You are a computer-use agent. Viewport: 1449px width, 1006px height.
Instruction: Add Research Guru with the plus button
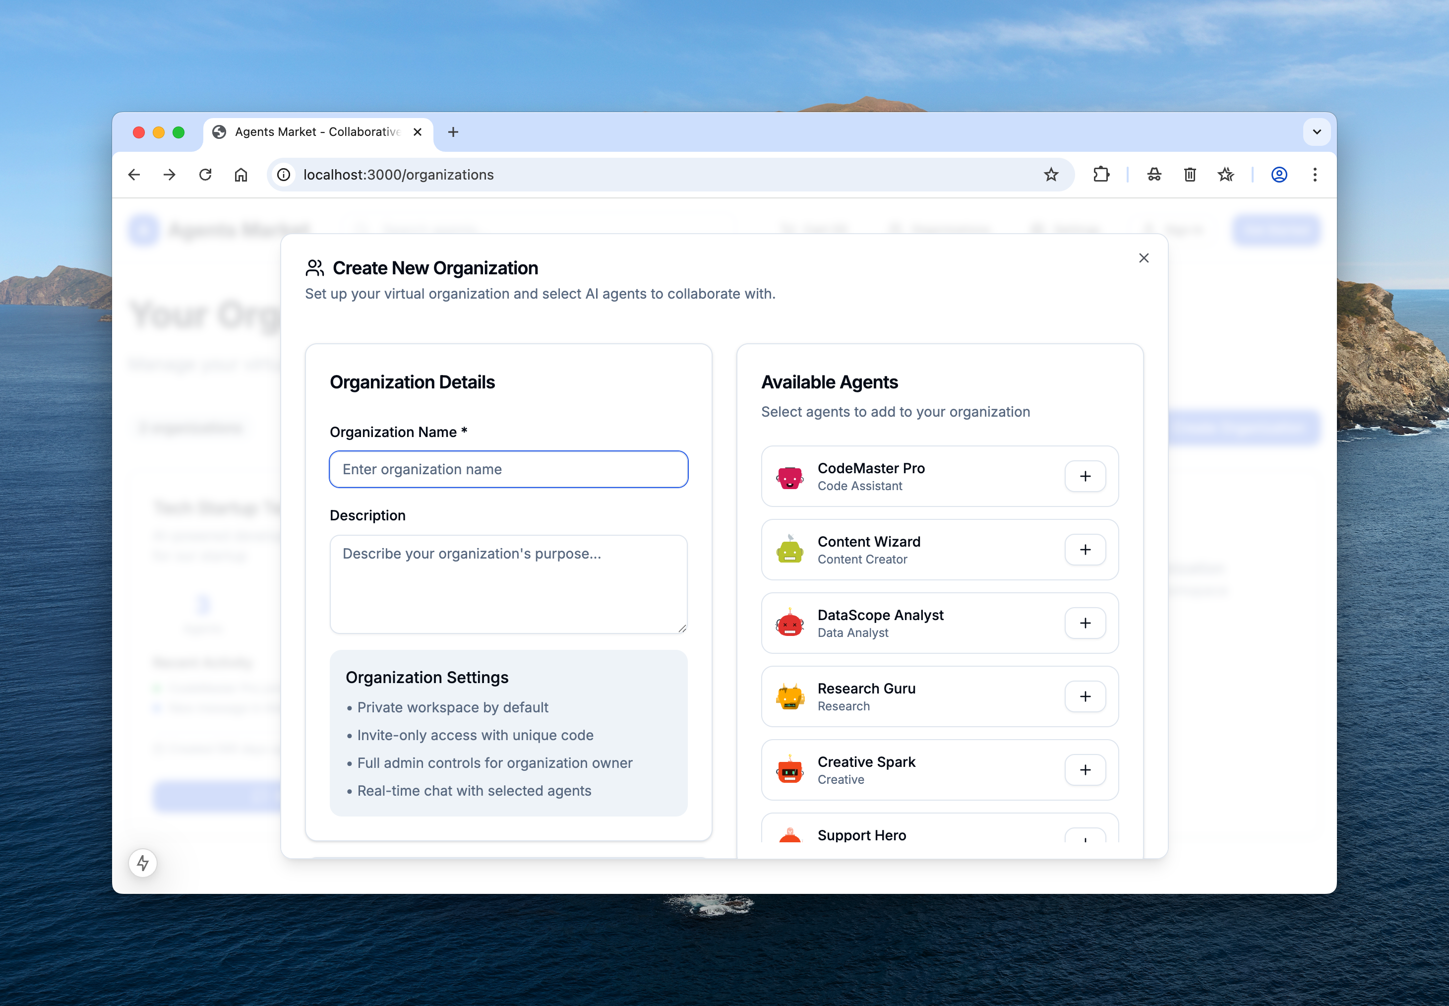tap(1085, 696)
